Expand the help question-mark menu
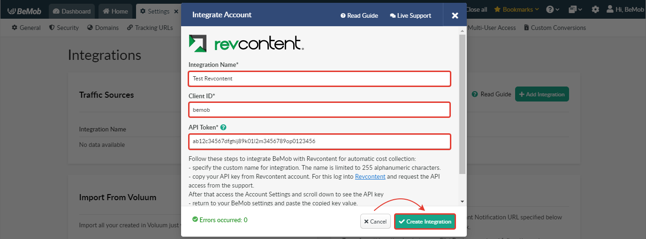646x239 pixels. tap(553, 9)
